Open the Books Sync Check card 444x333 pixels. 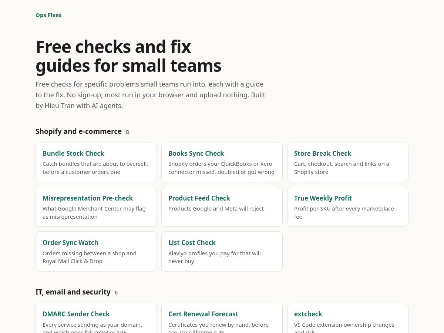[x=222, y=162]
